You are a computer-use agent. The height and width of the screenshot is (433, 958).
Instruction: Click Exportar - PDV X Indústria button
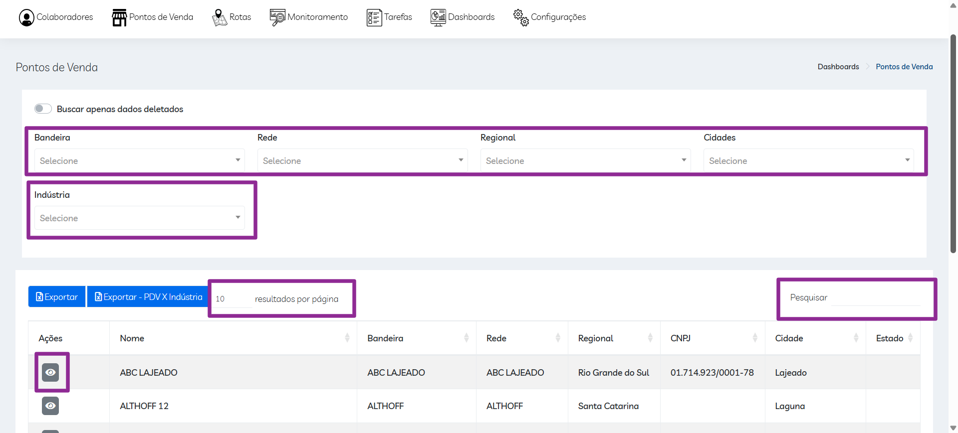[148, 297]
